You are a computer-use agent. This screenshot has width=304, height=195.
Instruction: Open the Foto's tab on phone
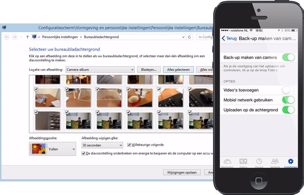[x=243, y=162]
